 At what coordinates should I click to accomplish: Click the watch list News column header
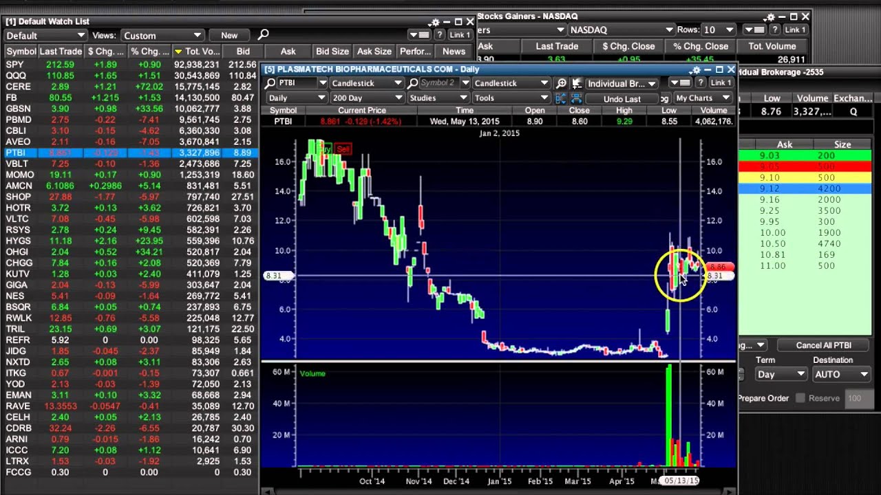coord(454,52)
